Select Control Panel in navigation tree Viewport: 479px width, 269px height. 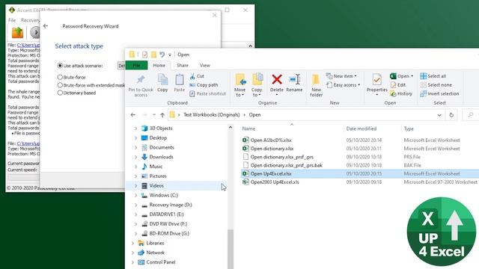[x=161, y=262]
